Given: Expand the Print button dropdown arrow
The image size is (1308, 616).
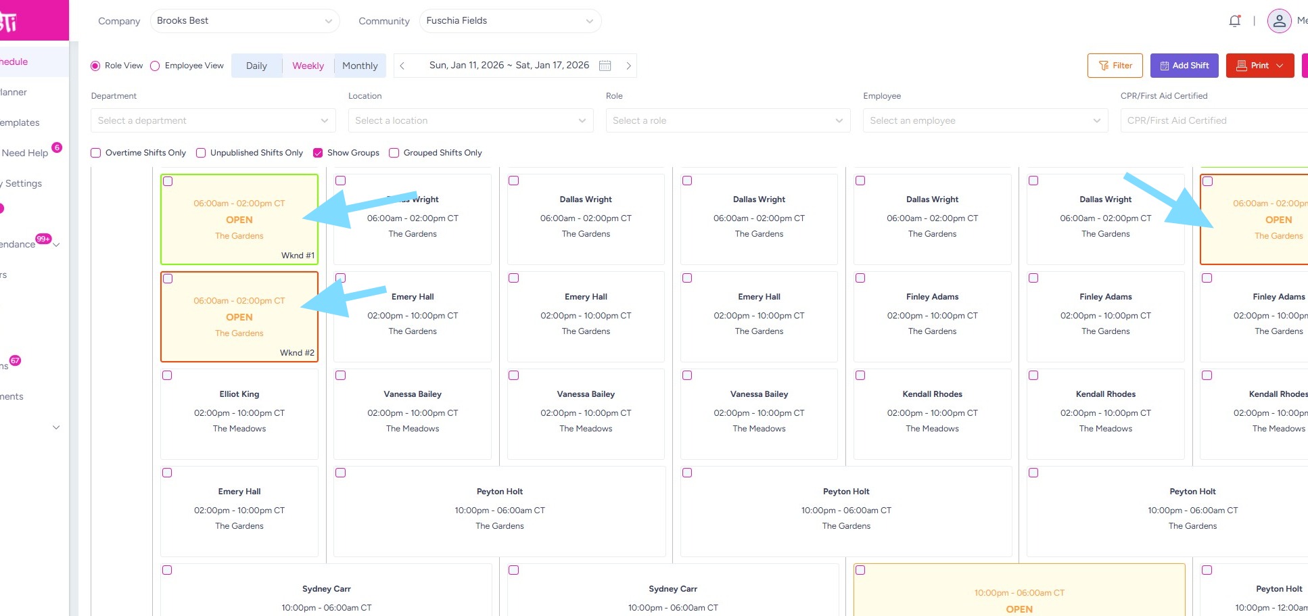Looking at the screenshot, I should point(1280,66).
